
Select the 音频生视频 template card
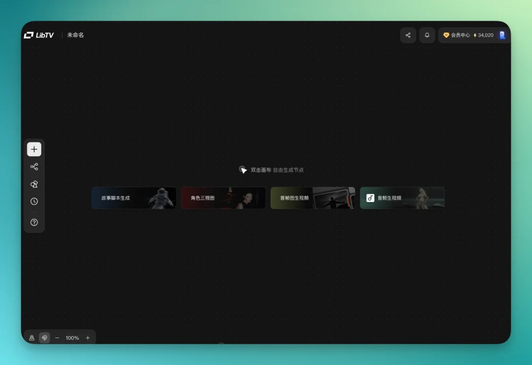[402, 198]
